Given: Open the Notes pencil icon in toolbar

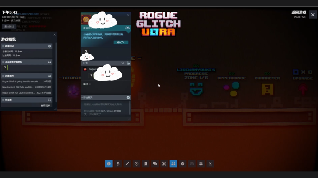Looking at the screenshot, I should tap(127, 164).
